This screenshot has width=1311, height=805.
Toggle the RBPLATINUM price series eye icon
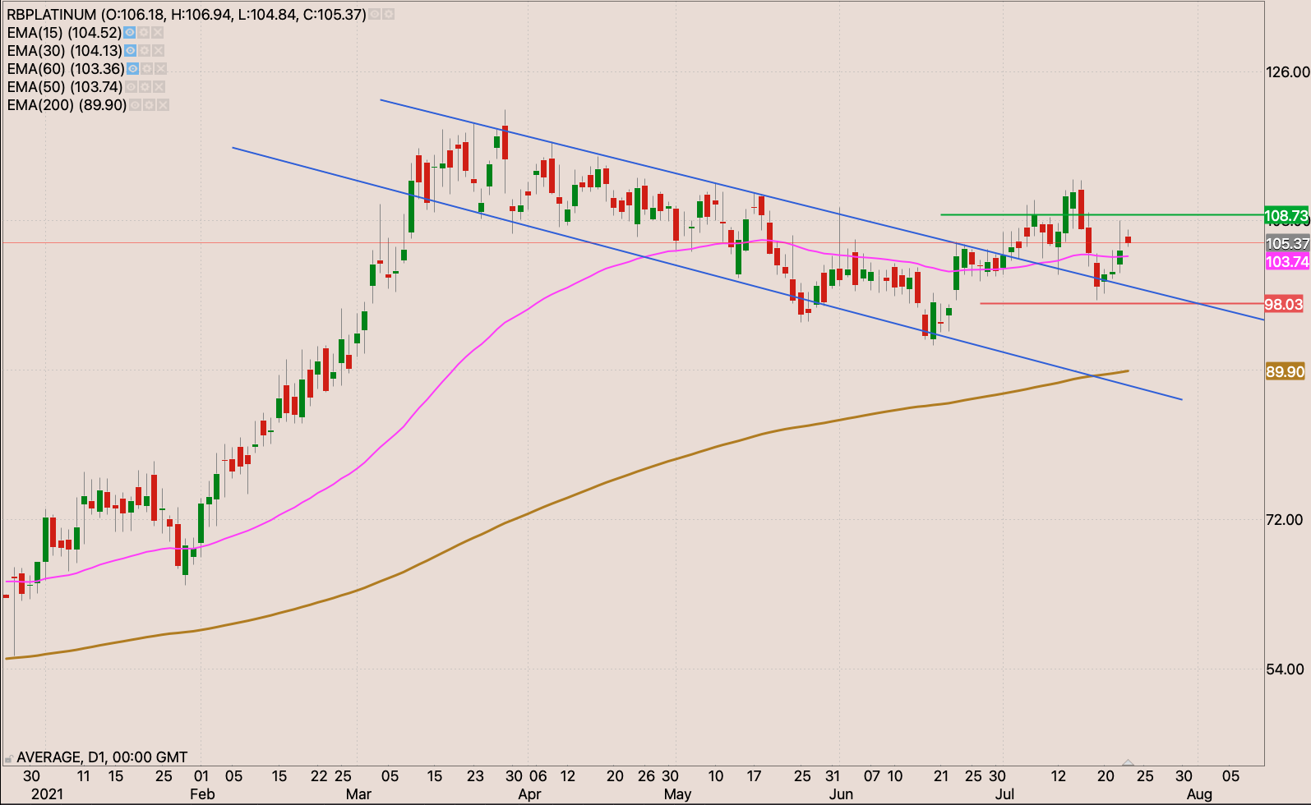pos(374,15)
